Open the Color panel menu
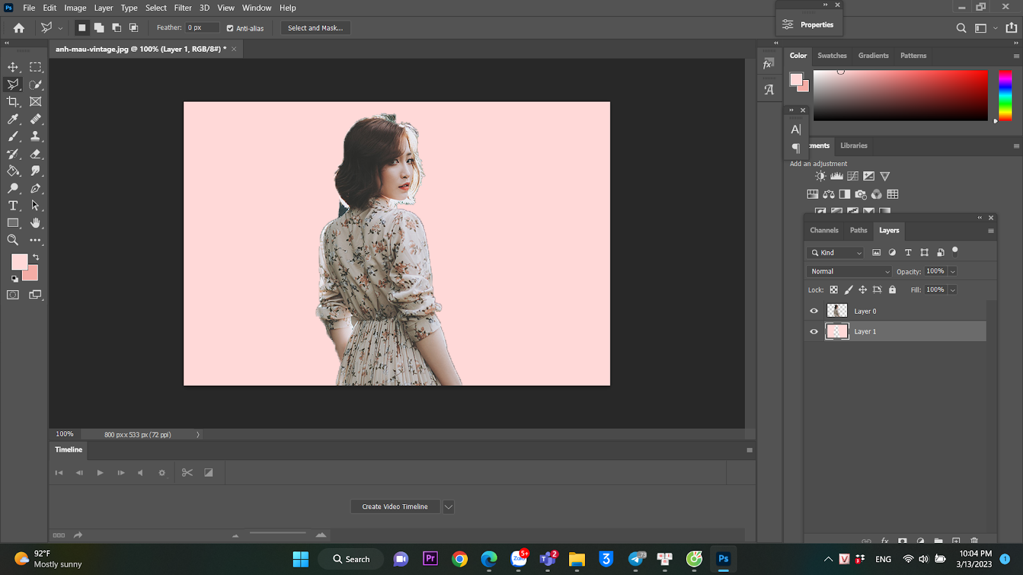The image size is (1023, 575). (x=1016, y=56)
